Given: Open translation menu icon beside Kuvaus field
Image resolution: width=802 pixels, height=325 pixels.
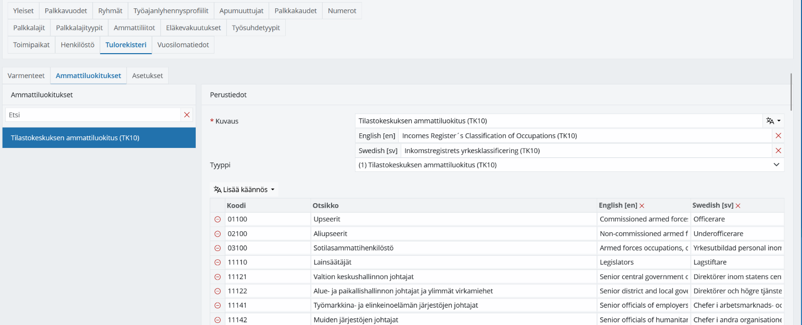Looking at the screenshot, I should coord(774,121).
